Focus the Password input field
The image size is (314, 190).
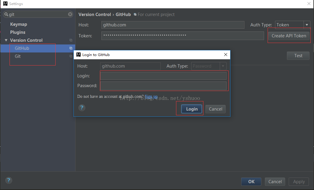163,86
